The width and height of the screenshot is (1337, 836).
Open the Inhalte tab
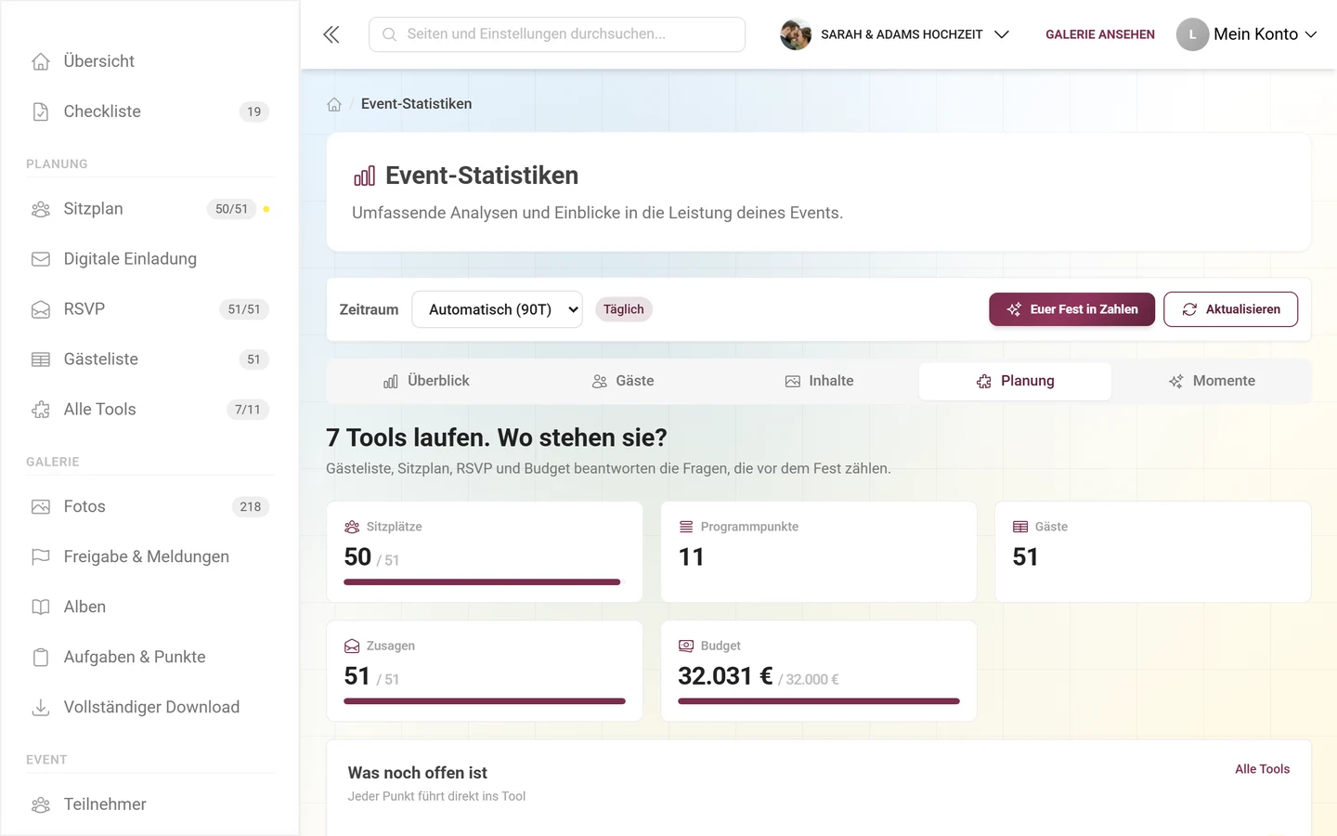coord(819,381)
